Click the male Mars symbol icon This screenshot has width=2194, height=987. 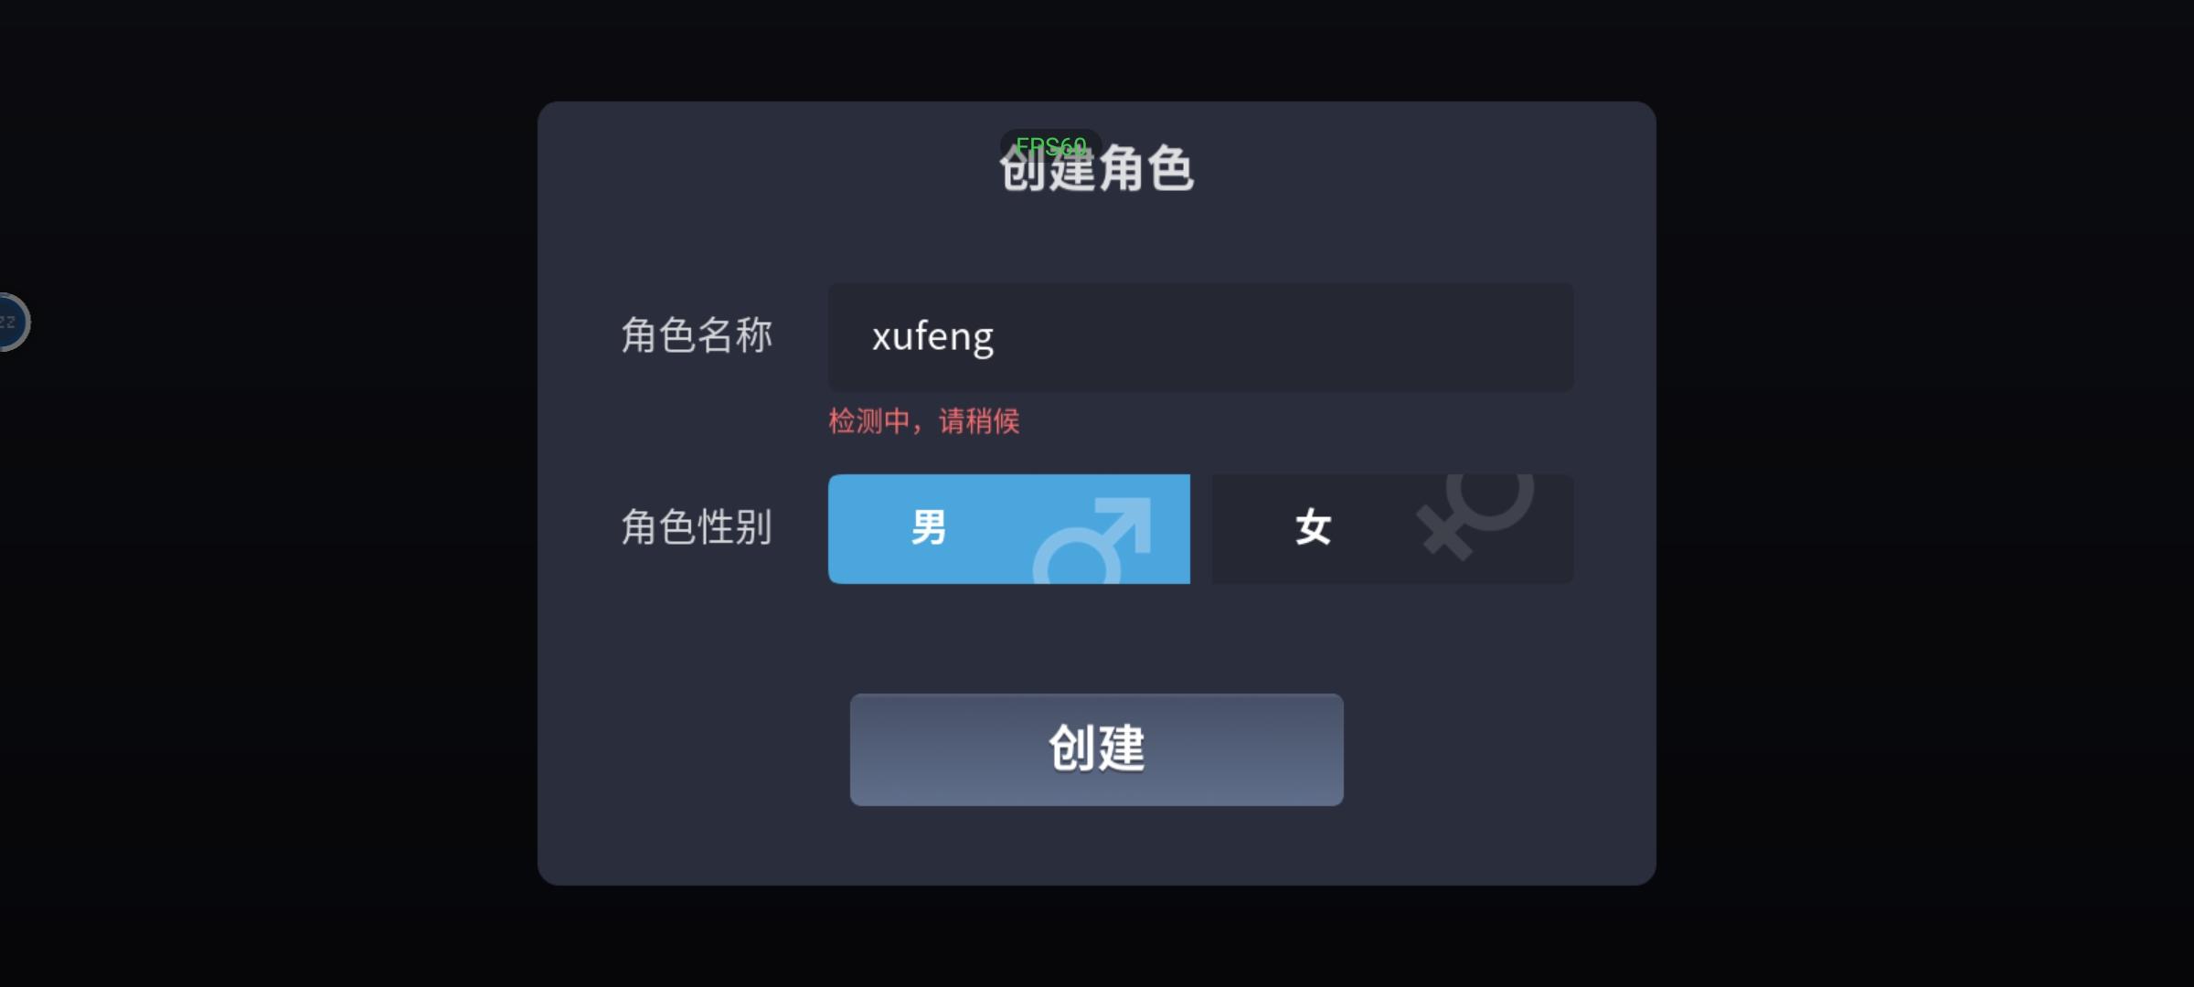click(x=1092, y=541)
